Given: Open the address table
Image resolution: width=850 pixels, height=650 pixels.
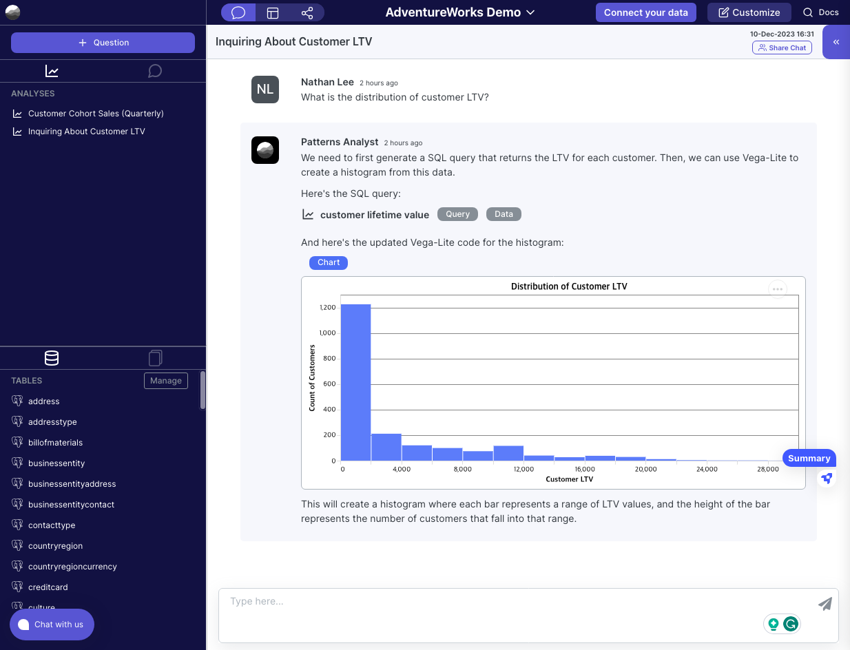Looking at the screenshot, I should [44, 401].
